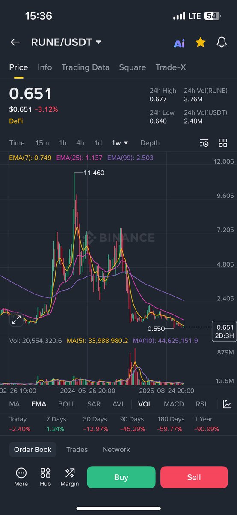Screen dimensions: 237x515
Task: Select the 1h interval
Action: click(63, 143)
